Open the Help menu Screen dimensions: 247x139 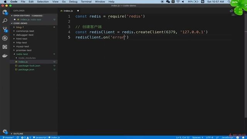[112, 2]
